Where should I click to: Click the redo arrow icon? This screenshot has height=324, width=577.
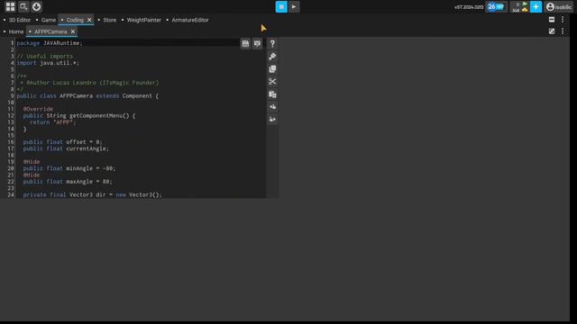(x=272, y=119)
